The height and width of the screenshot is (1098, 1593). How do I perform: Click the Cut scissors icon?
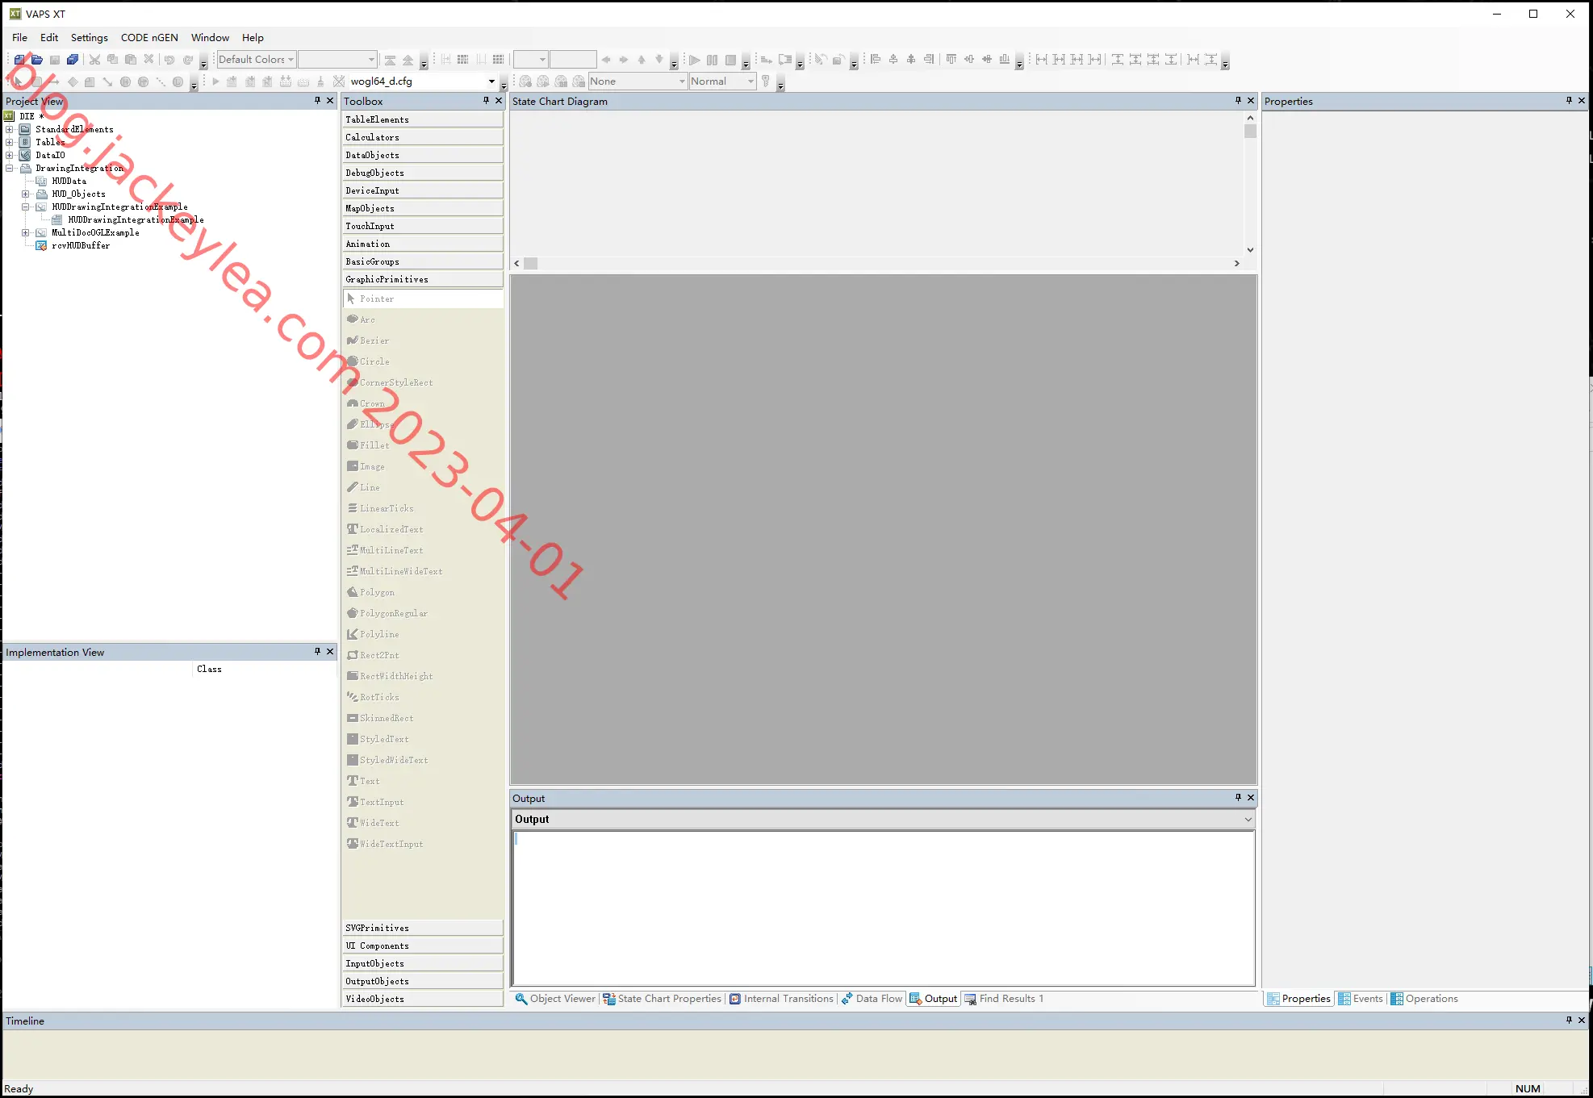pos(94,60)
